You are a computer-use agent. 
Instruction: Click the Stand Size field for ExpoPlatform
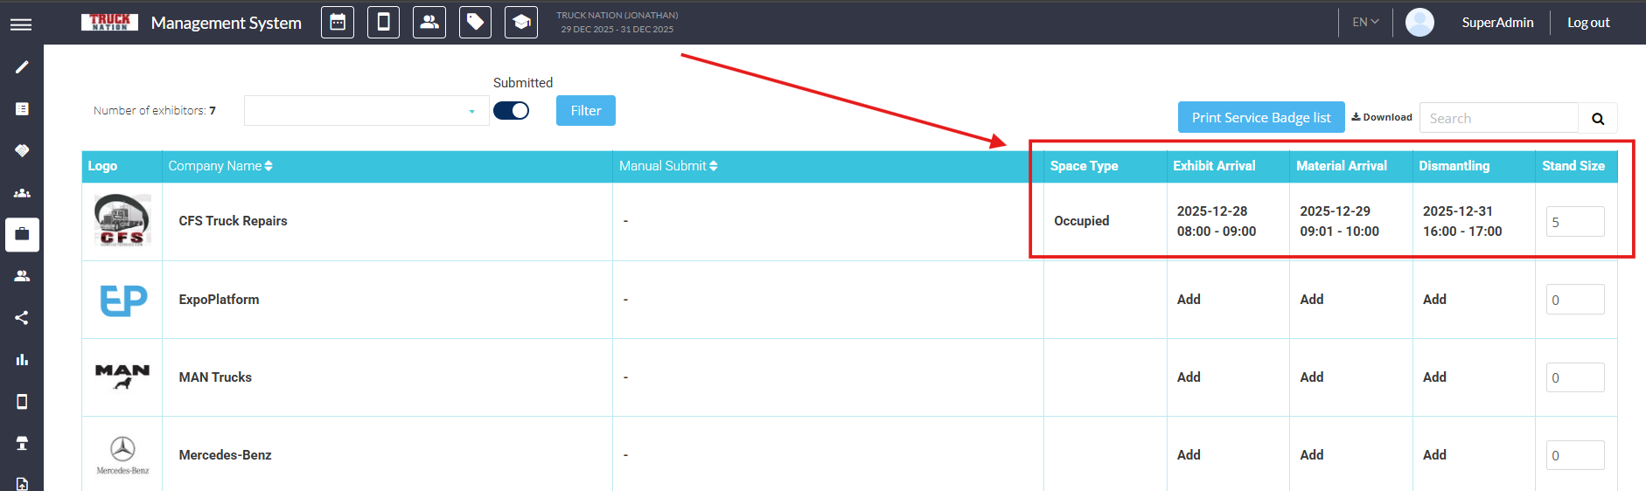click(x=1574, y=300)
